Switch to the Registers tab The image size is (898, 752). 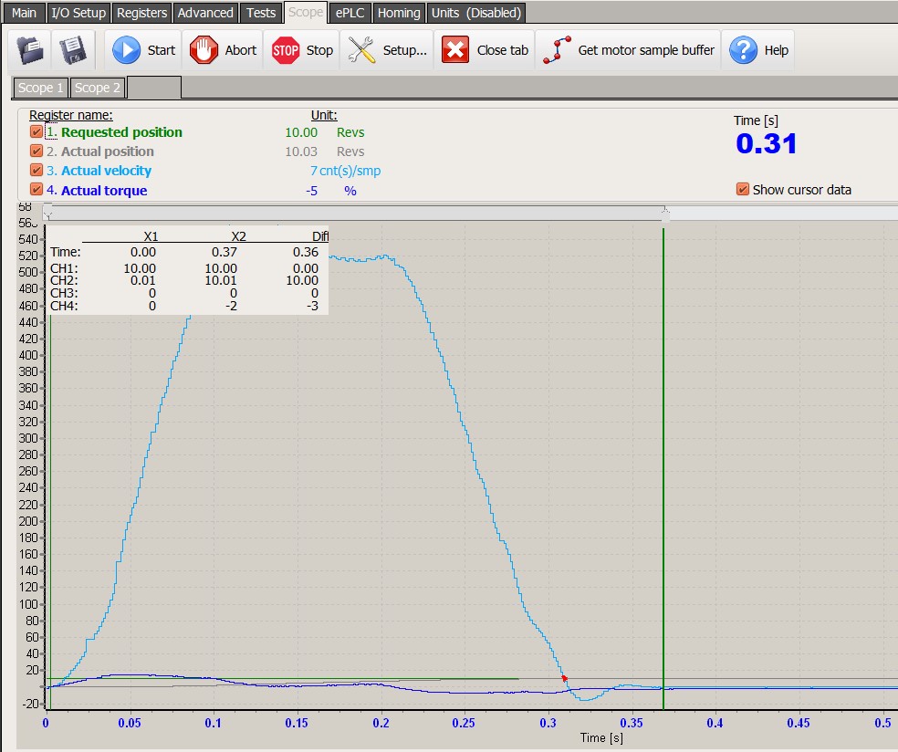click(142, 13)
